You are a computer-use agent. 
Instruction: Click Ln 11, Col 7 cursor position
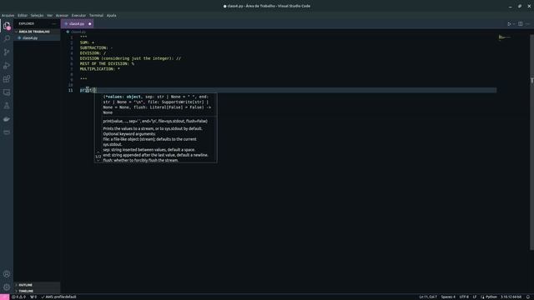coord(428,297)
